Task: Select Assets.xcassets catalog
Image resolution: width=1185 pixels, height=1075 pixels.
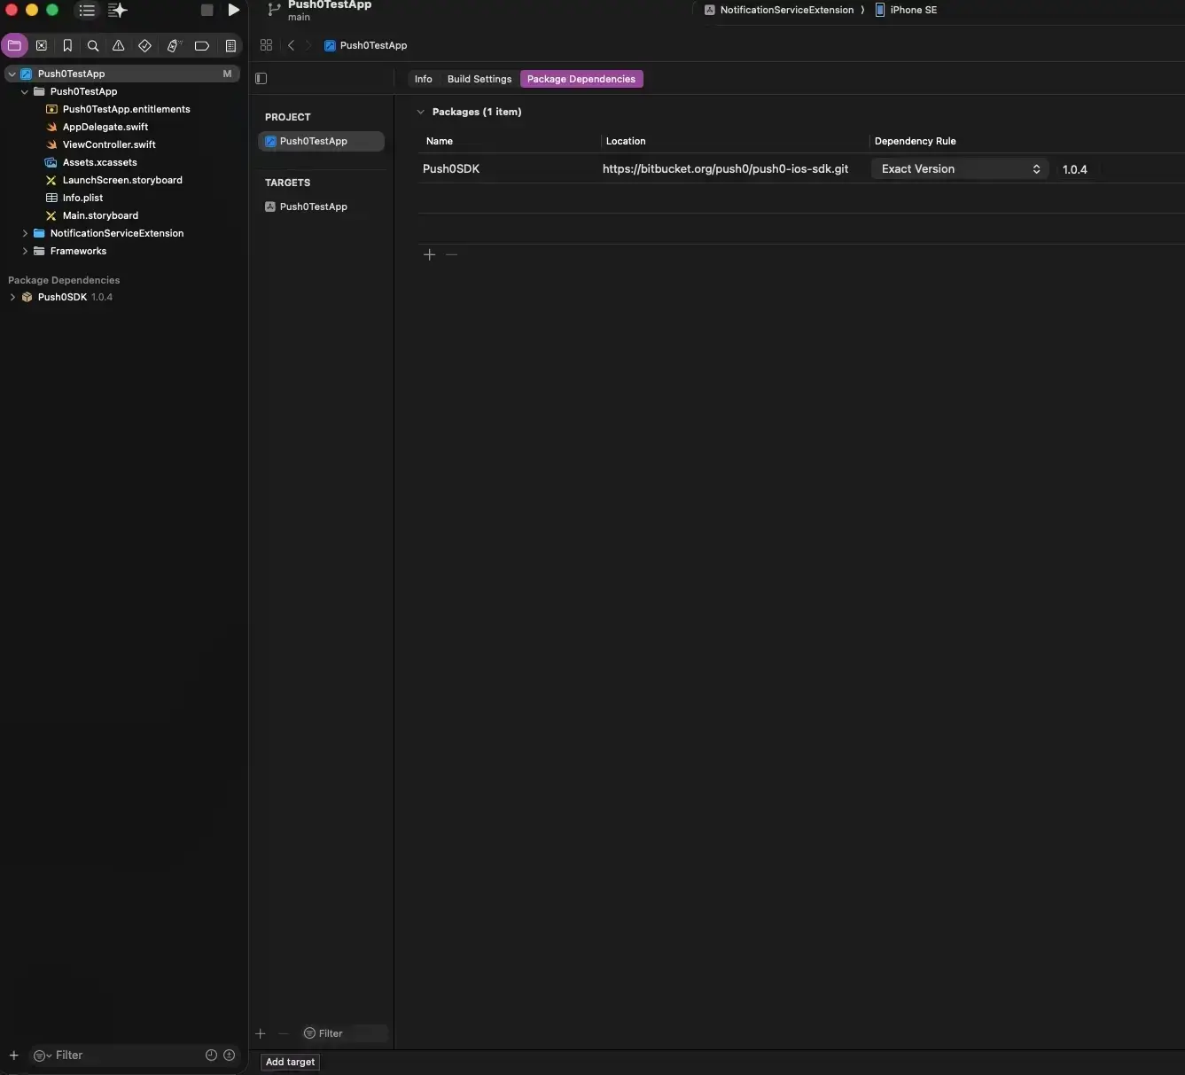Action: 99,162
